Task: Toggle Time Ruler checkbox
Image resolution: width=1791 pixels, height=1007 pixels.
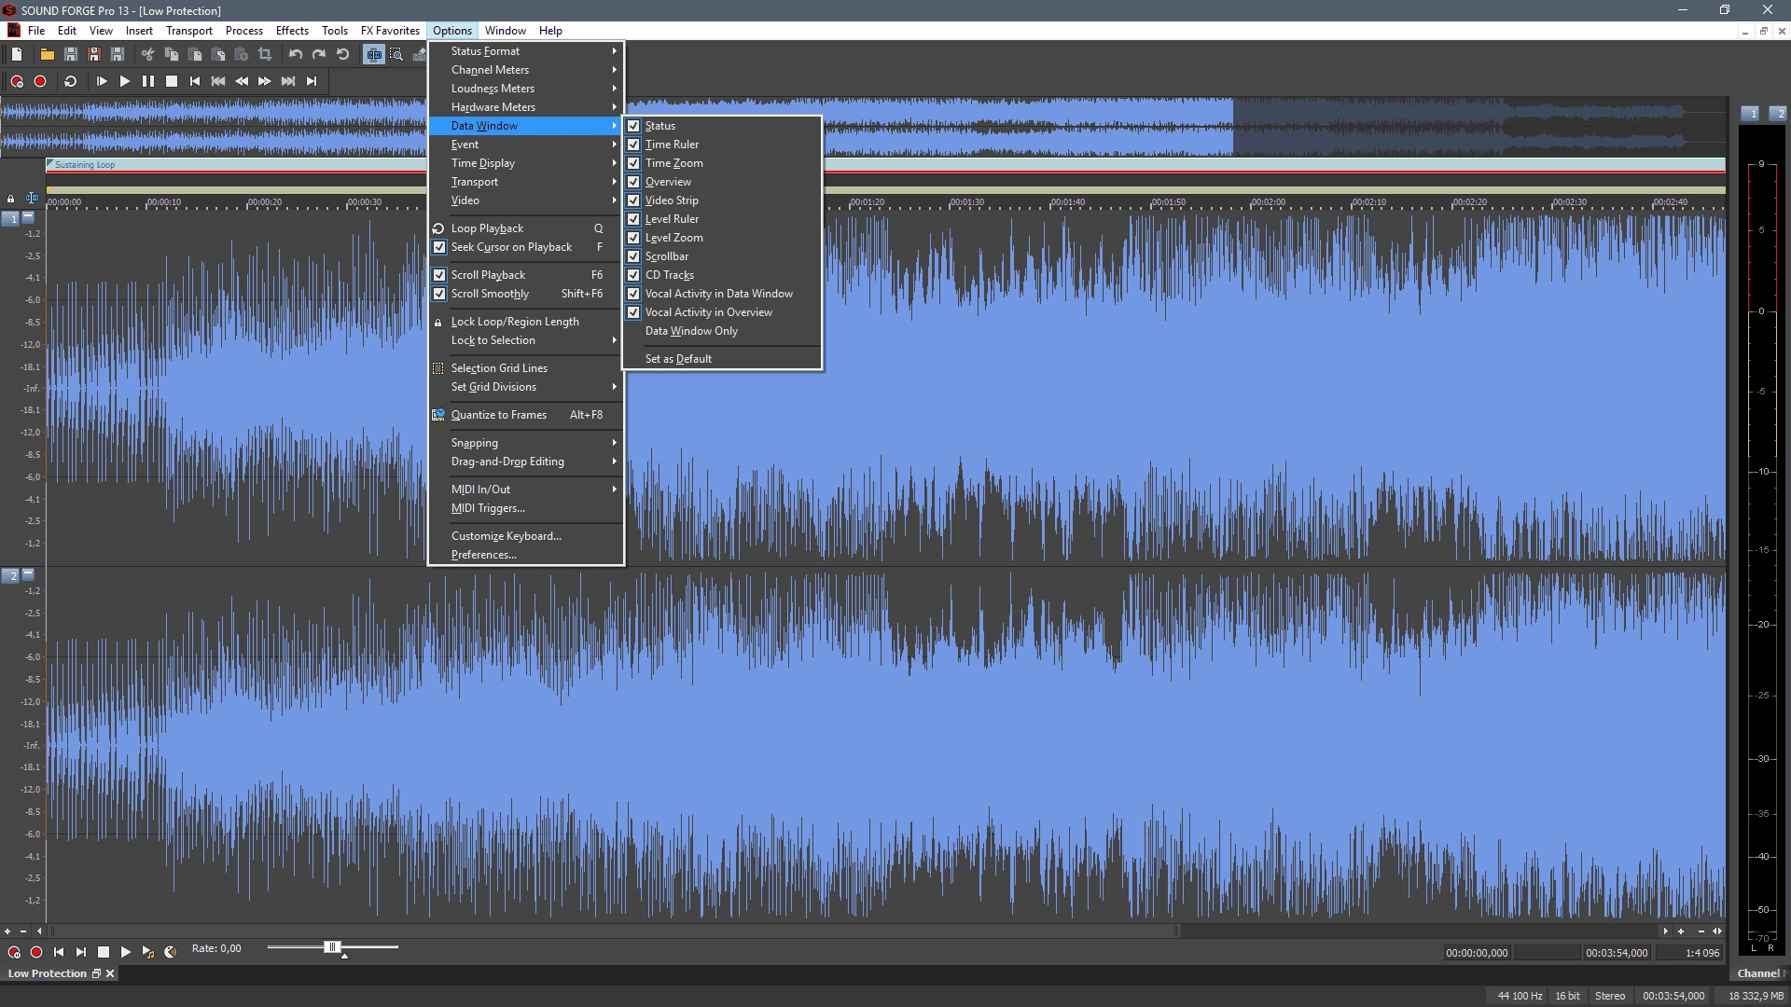Action: click(633, 145)
